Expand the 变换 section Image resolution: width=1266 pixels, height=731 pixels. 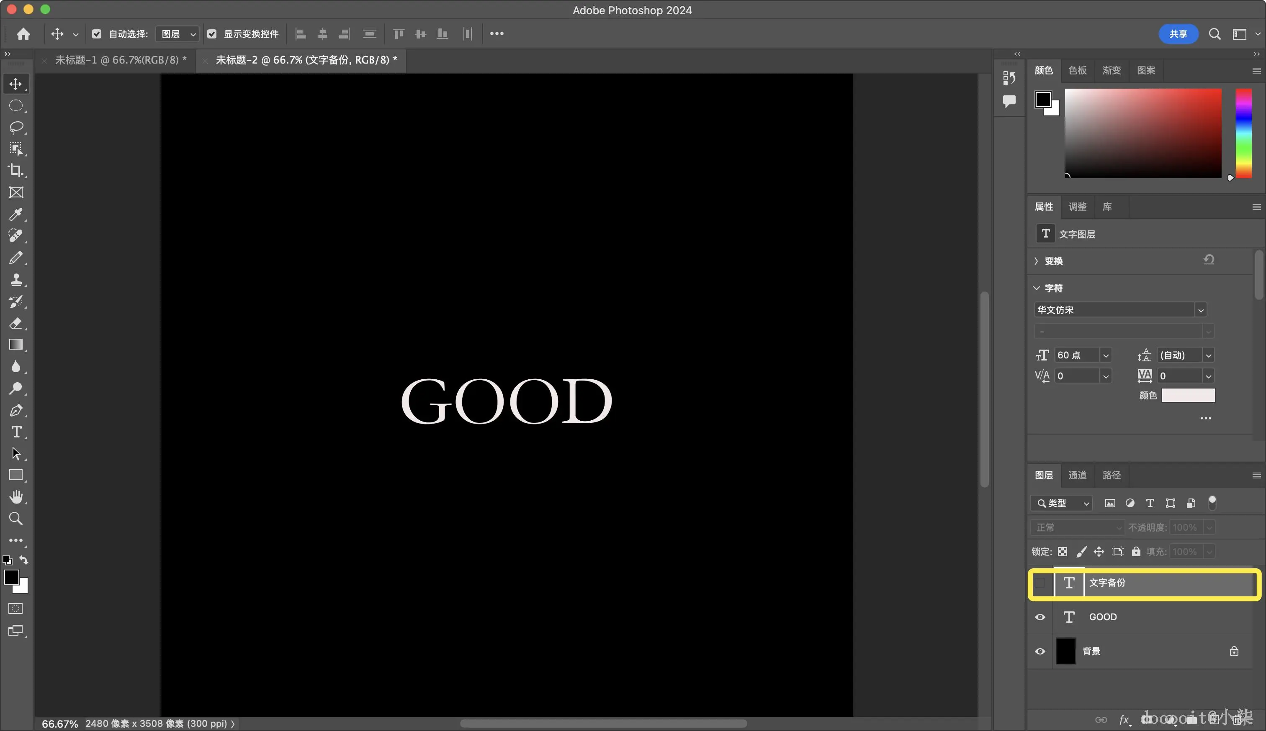click(x=1037, y=261)
